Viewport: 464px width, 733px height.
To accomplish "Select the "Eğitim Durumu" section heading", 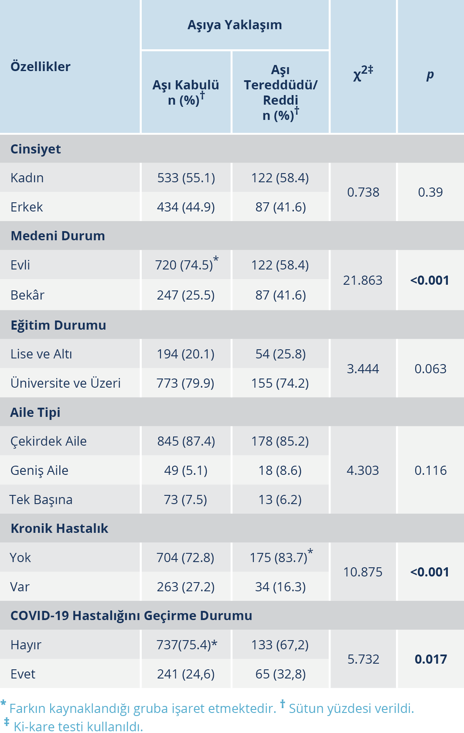I will [58, 325].
